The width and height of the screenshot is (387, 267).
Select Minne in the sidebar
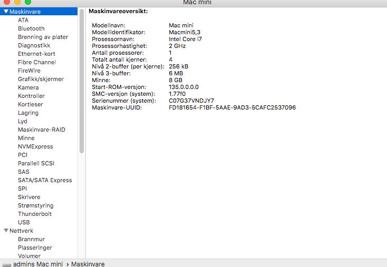coord(26,138)
